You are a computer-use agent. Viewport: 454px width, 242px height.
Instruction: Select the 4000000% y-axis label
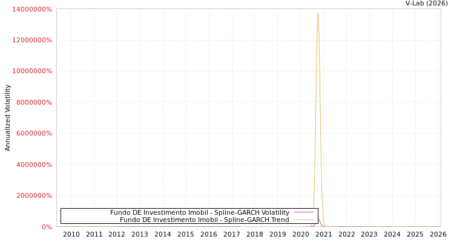point(34,165)
